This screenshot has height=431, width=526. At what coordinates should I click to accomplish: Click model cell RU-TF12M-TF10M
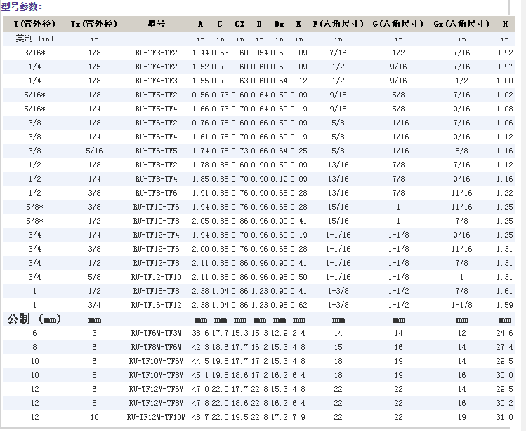pos(156,417)
